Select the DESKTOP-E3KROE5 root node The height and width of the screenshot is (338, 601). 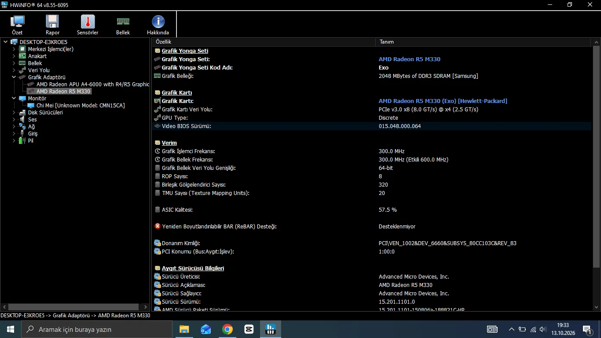point(43,42)
